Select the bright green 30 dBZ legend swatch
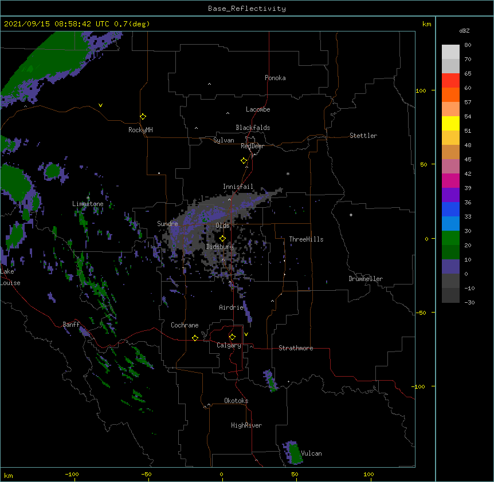The width and height of the screenshot is (494, 482). (450, 238)
